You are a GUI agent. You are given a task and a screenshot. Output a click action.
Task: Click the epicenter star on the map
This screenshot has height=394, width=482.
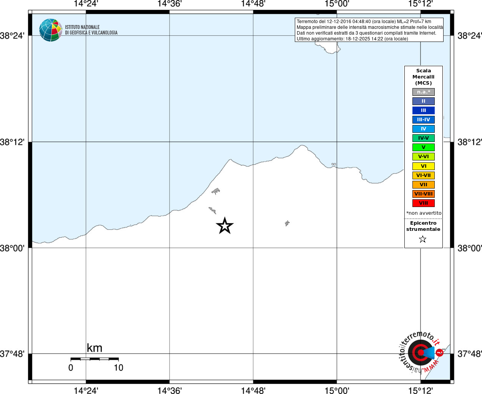[225, 226]
